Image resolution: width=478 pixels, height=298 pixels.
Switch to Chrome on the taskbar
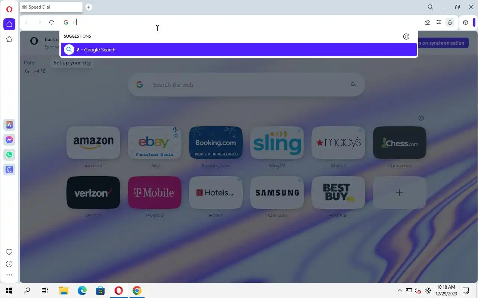tap(137, 291)
